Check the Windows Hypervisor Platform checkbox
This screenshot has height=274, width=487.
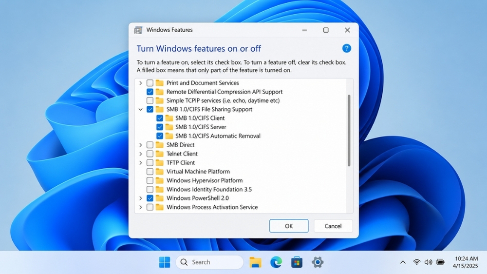tap(150, 180)
